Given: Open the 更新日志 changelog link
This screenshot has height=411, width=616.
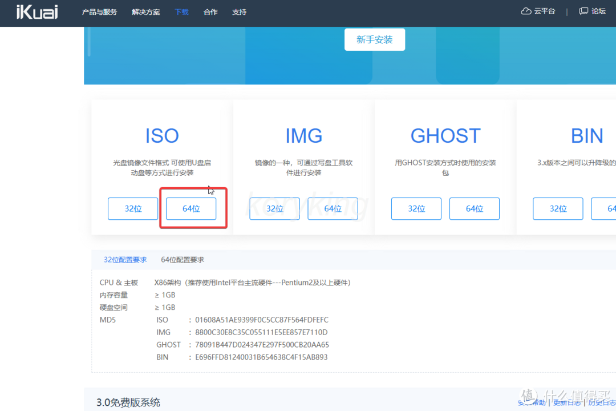Looking at the screenshot, I should [567, 402].
